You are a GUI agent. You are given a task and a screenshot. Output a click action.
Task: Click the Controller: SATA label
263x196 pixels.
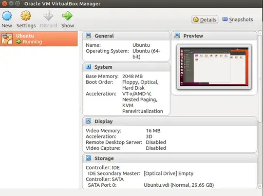pos(105,179)
